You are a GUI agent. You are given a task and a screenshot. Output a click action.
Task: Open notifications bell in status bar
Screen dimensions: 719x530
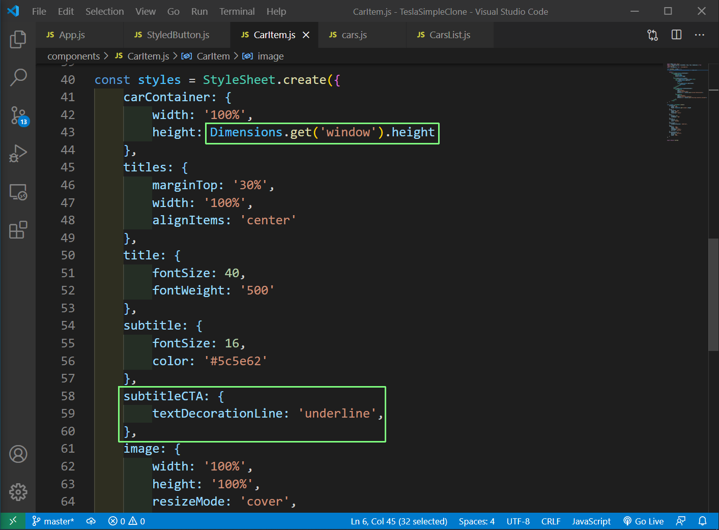point(703,521)
